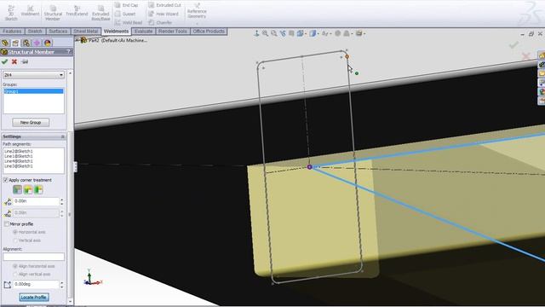Open the DisplayManager tab icon
The height and width of the screenshot is (307, 545).
48,43
